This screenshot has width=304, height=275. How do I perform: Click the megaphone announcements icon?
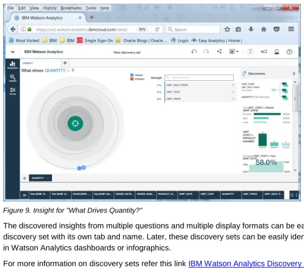[264, 51]
